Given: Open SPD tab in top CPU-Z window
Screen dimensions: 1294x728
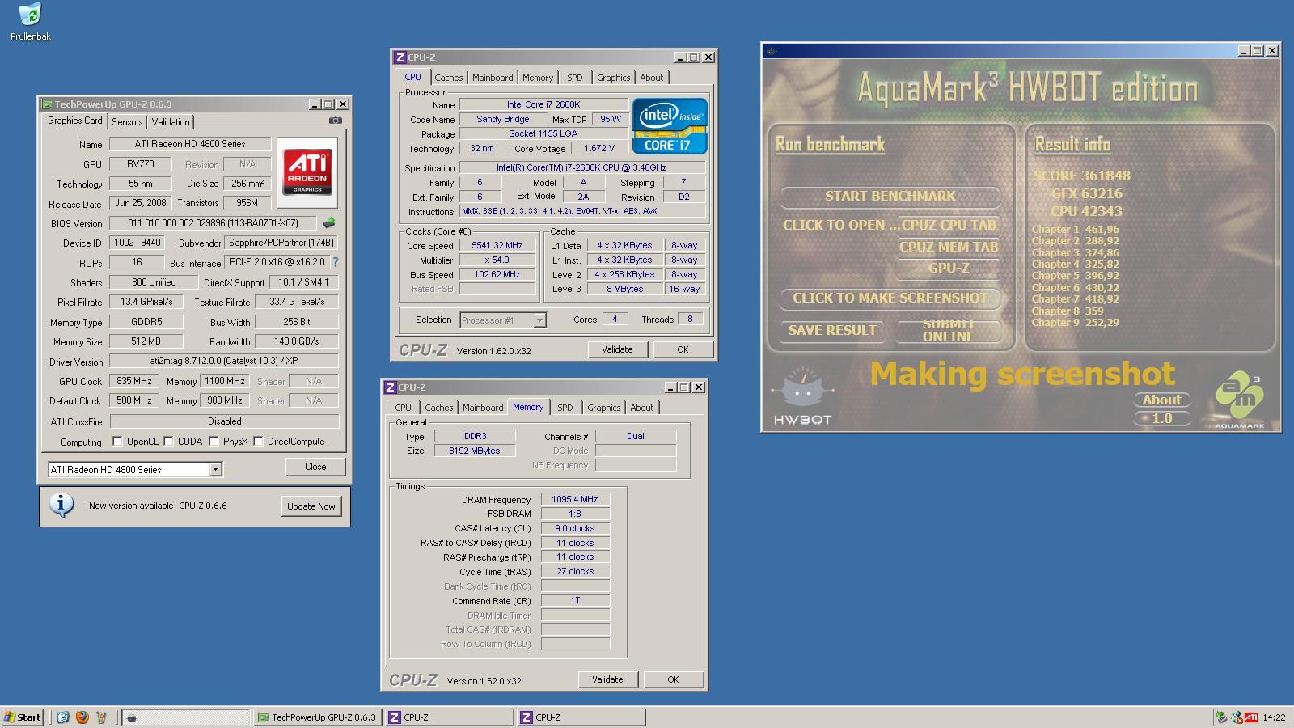Looking at the screenshot, I should [574, 78].
